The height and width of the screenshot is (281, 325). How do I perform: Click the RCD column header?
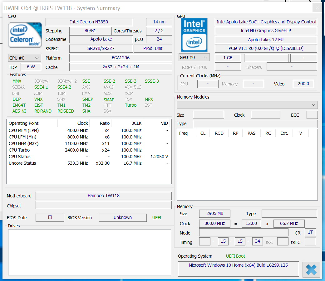coord(219,133)
